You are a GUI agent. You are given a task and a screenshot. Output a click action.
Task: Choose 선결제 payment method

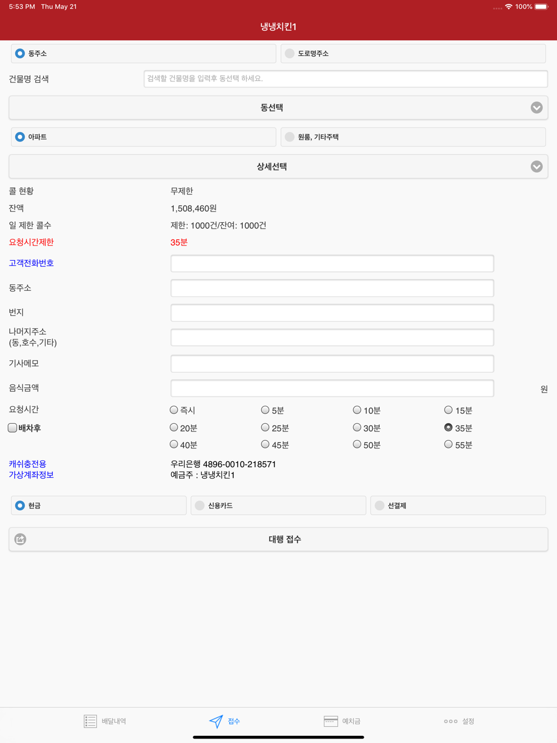458,506
